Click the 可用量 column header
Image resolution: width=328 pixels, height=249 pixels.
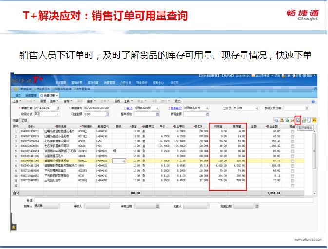218,127
